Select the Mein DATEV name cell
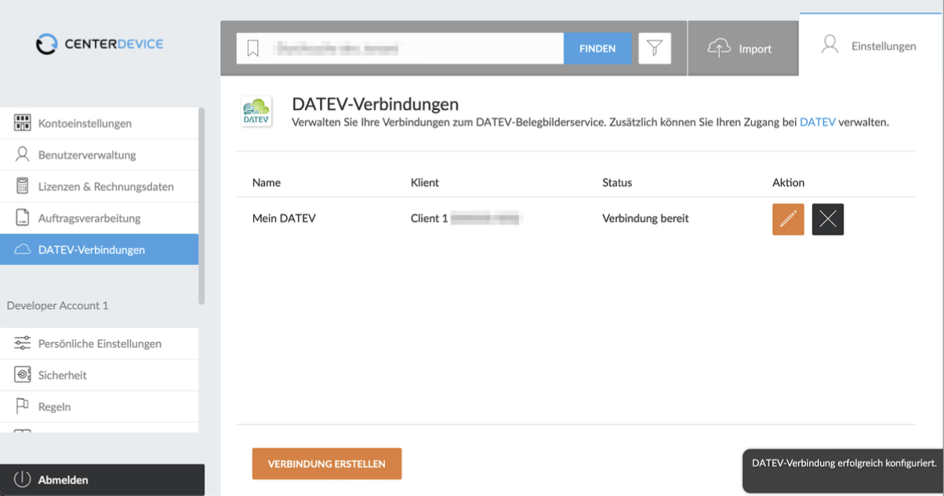Viewport: 944px width, 496px height. 284,218
